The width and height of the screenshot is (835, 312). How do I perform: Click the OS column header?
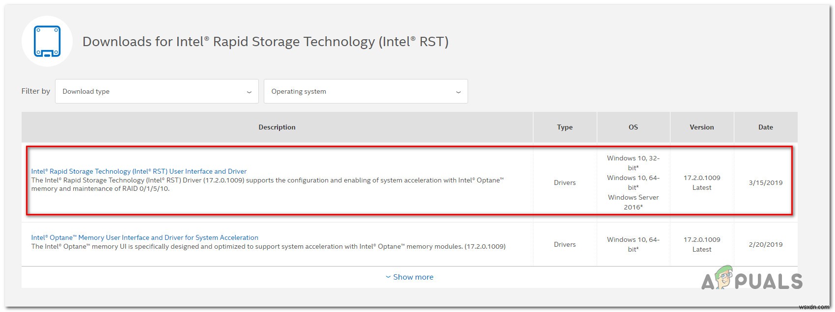click(633, 127)
